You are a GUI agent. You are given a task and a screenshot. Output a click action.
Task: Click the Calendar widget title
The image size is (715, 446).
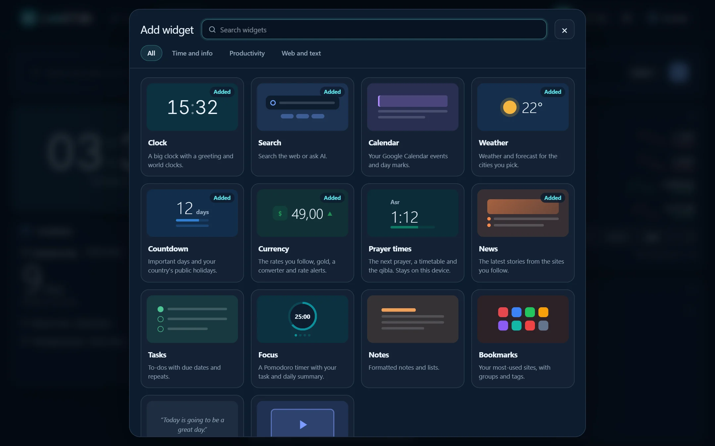coord(384,143)
